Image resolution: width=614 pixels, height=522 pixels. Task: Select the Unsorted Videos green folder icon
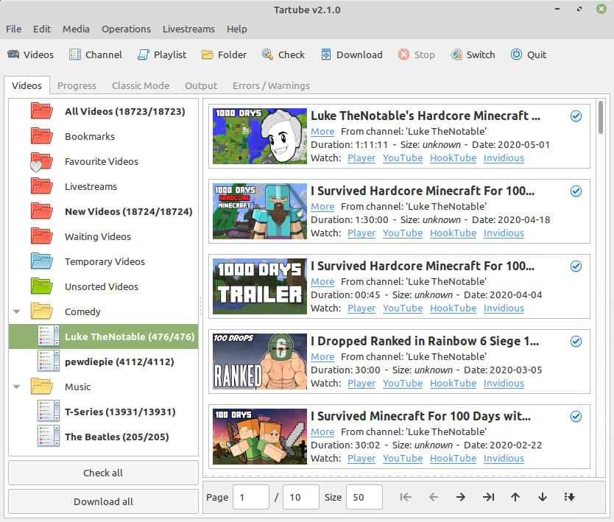(x=41, y=286)
